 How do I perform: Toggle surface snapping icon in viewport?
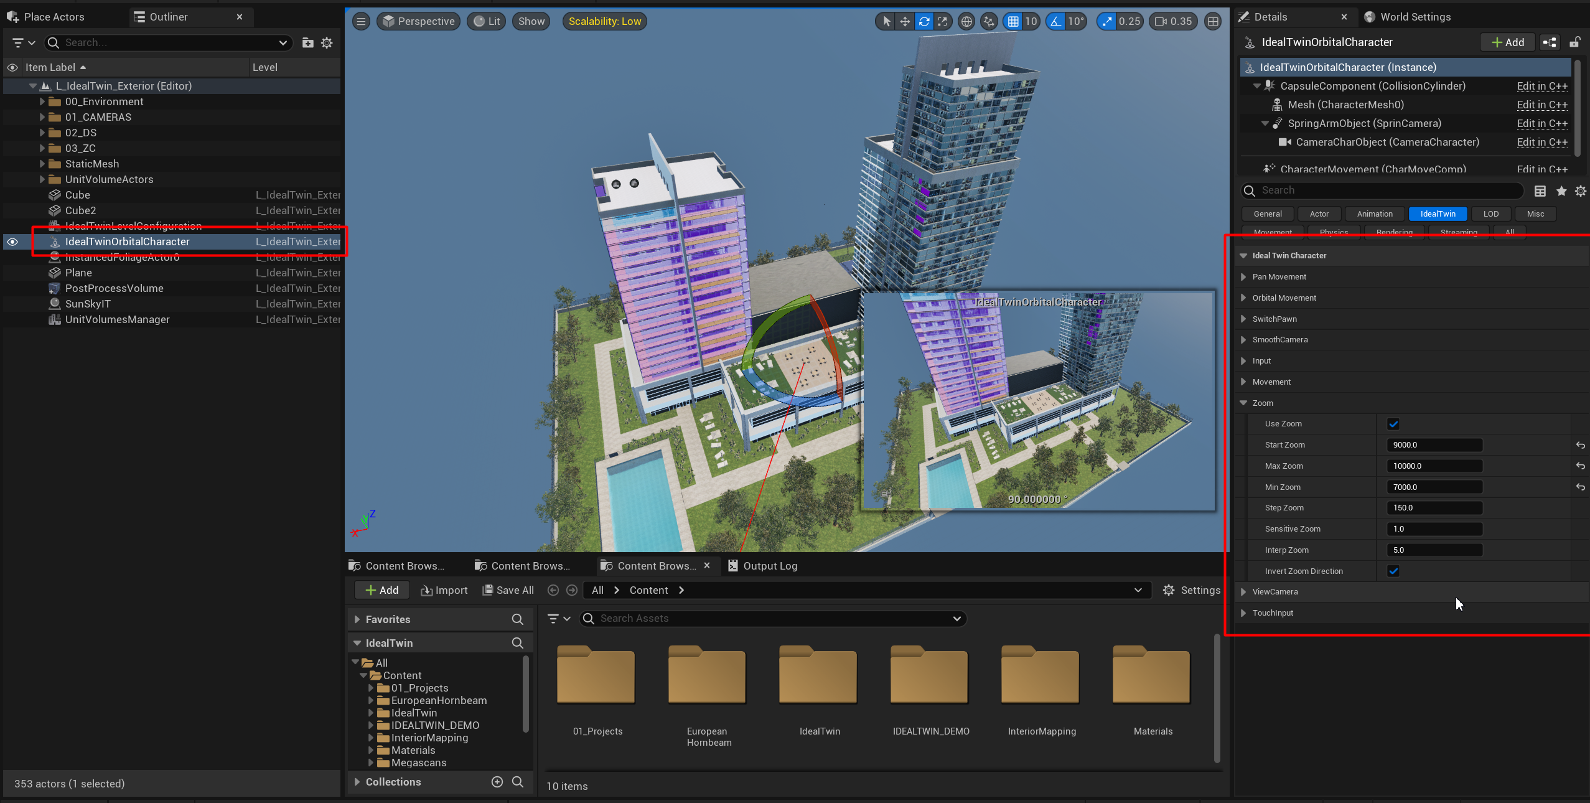[x=988, y=21]
